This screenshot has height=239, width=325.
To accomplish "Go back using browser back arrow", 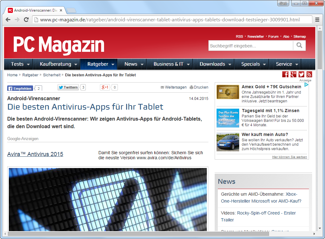I will point(8,20).
